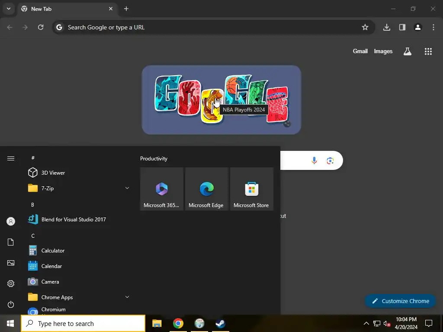Expand the Start menu hamburger icon
The width and height of the screenshot is (443, 332).
click(11, 158)
